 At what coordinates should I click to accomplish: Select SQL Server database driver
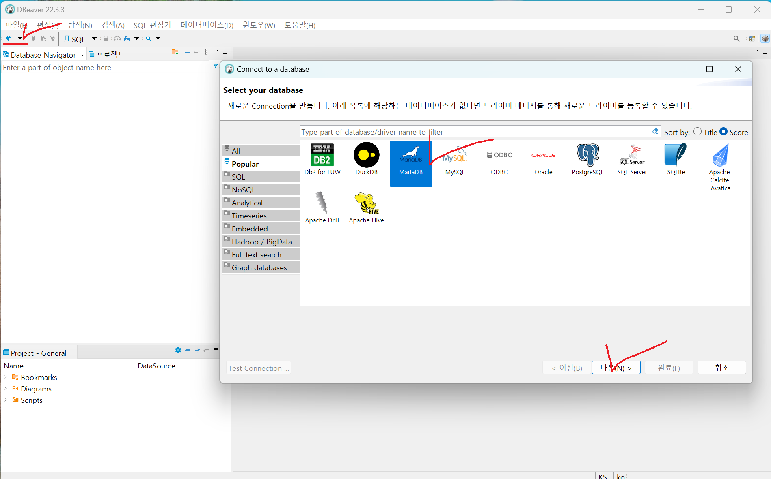(632, 160)
